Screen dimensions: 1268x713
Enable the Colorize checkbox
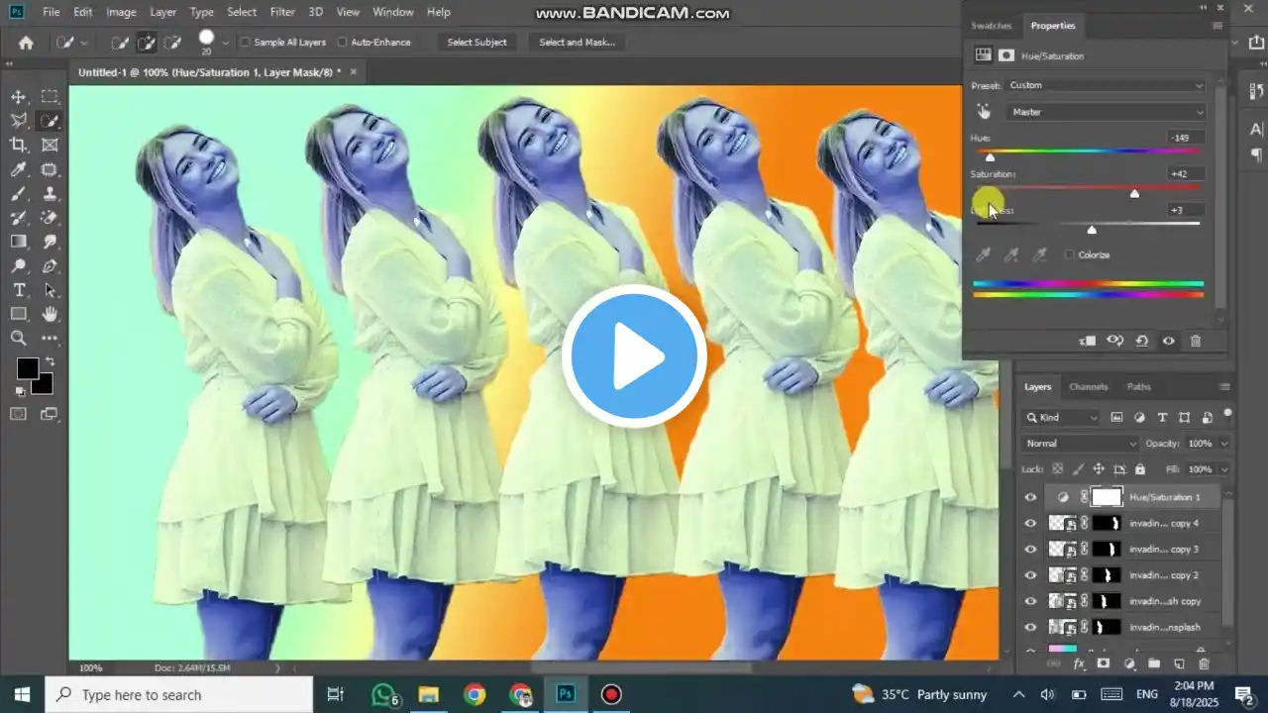1069,255
